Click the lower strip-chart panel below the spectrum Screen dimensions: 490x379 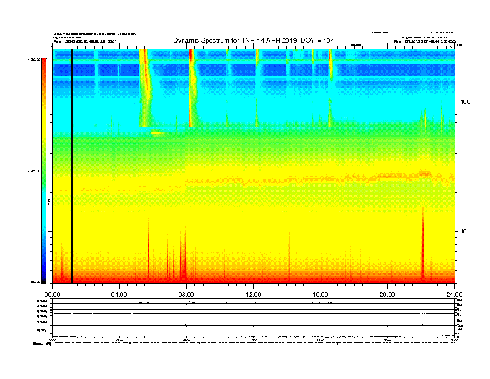click(254, 318)
